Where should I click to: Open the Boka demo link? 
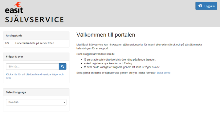[x=164, y=73]
